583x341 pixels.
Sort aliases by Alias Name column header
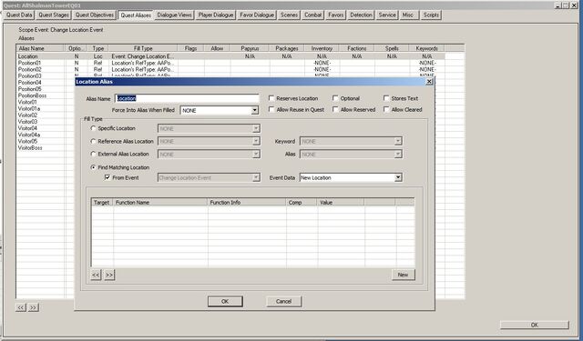coord(40,48)
